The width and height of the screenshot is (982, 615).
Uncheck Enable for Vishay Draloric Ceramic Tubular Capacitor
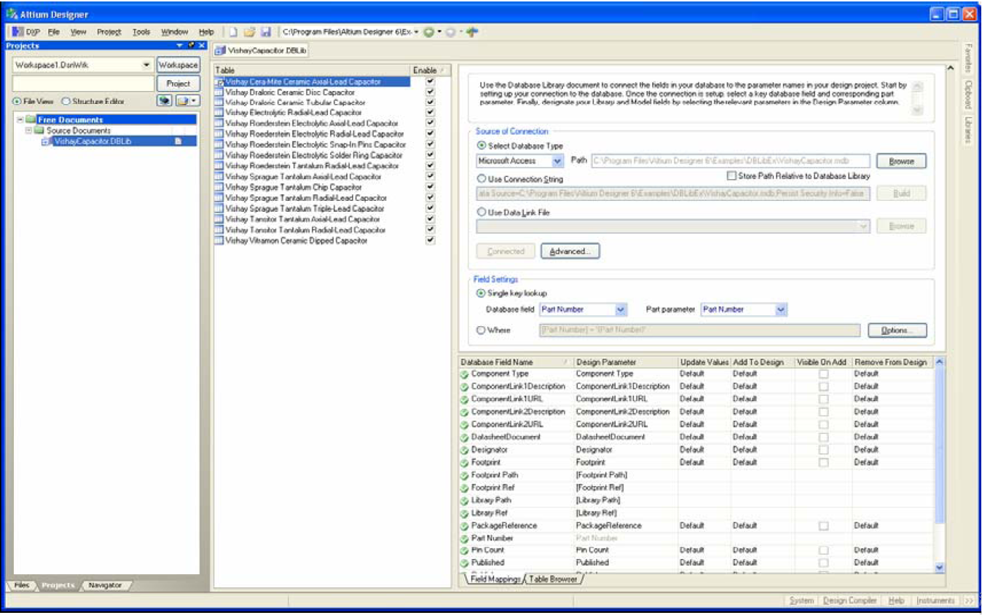430,103
